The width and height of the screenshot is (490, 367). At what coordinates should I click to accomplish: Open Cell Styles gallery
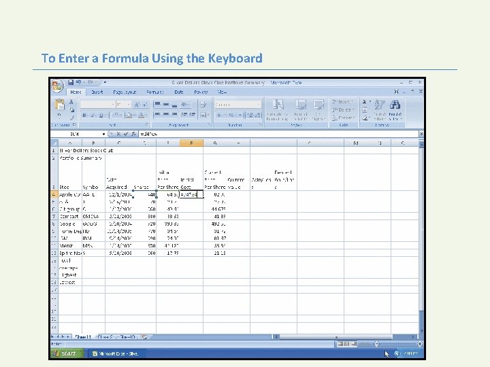[x=318, y=110]
